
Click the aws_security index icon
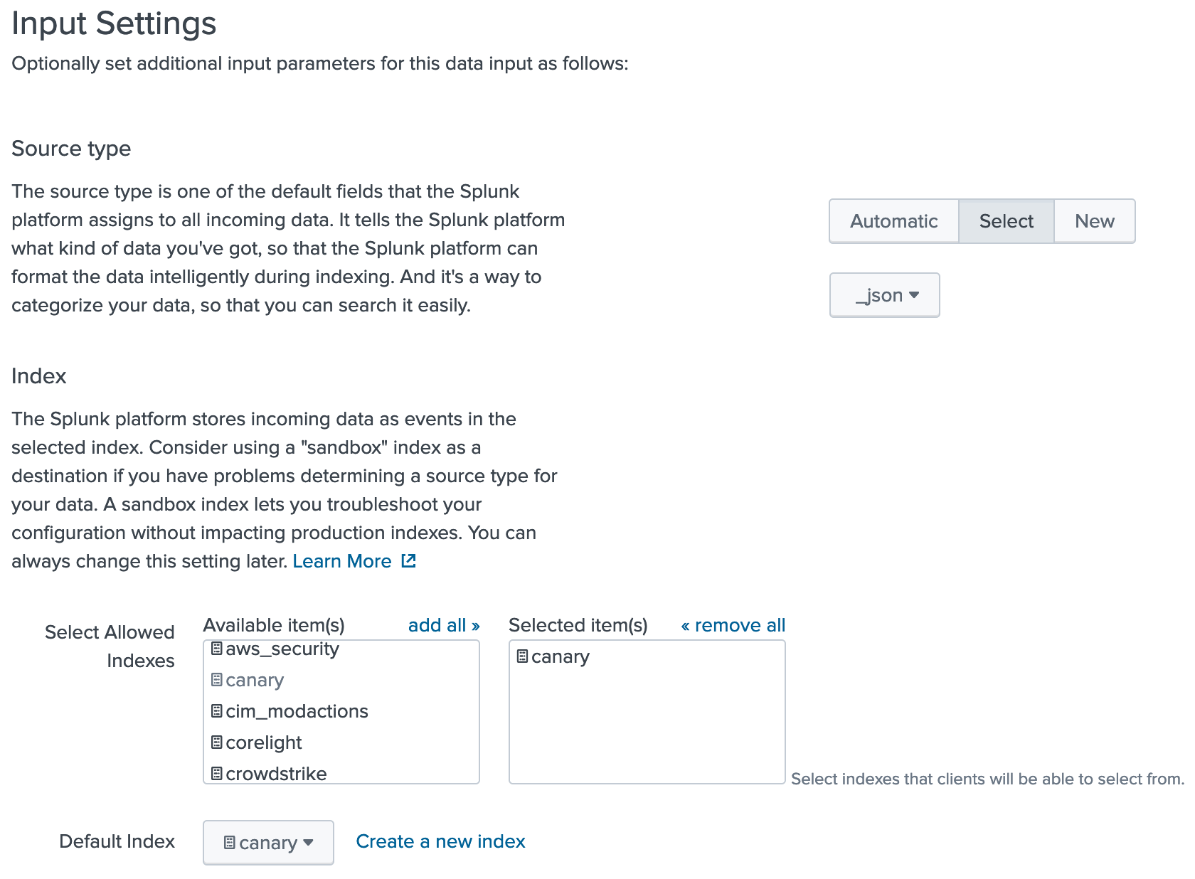pos(217,648)
